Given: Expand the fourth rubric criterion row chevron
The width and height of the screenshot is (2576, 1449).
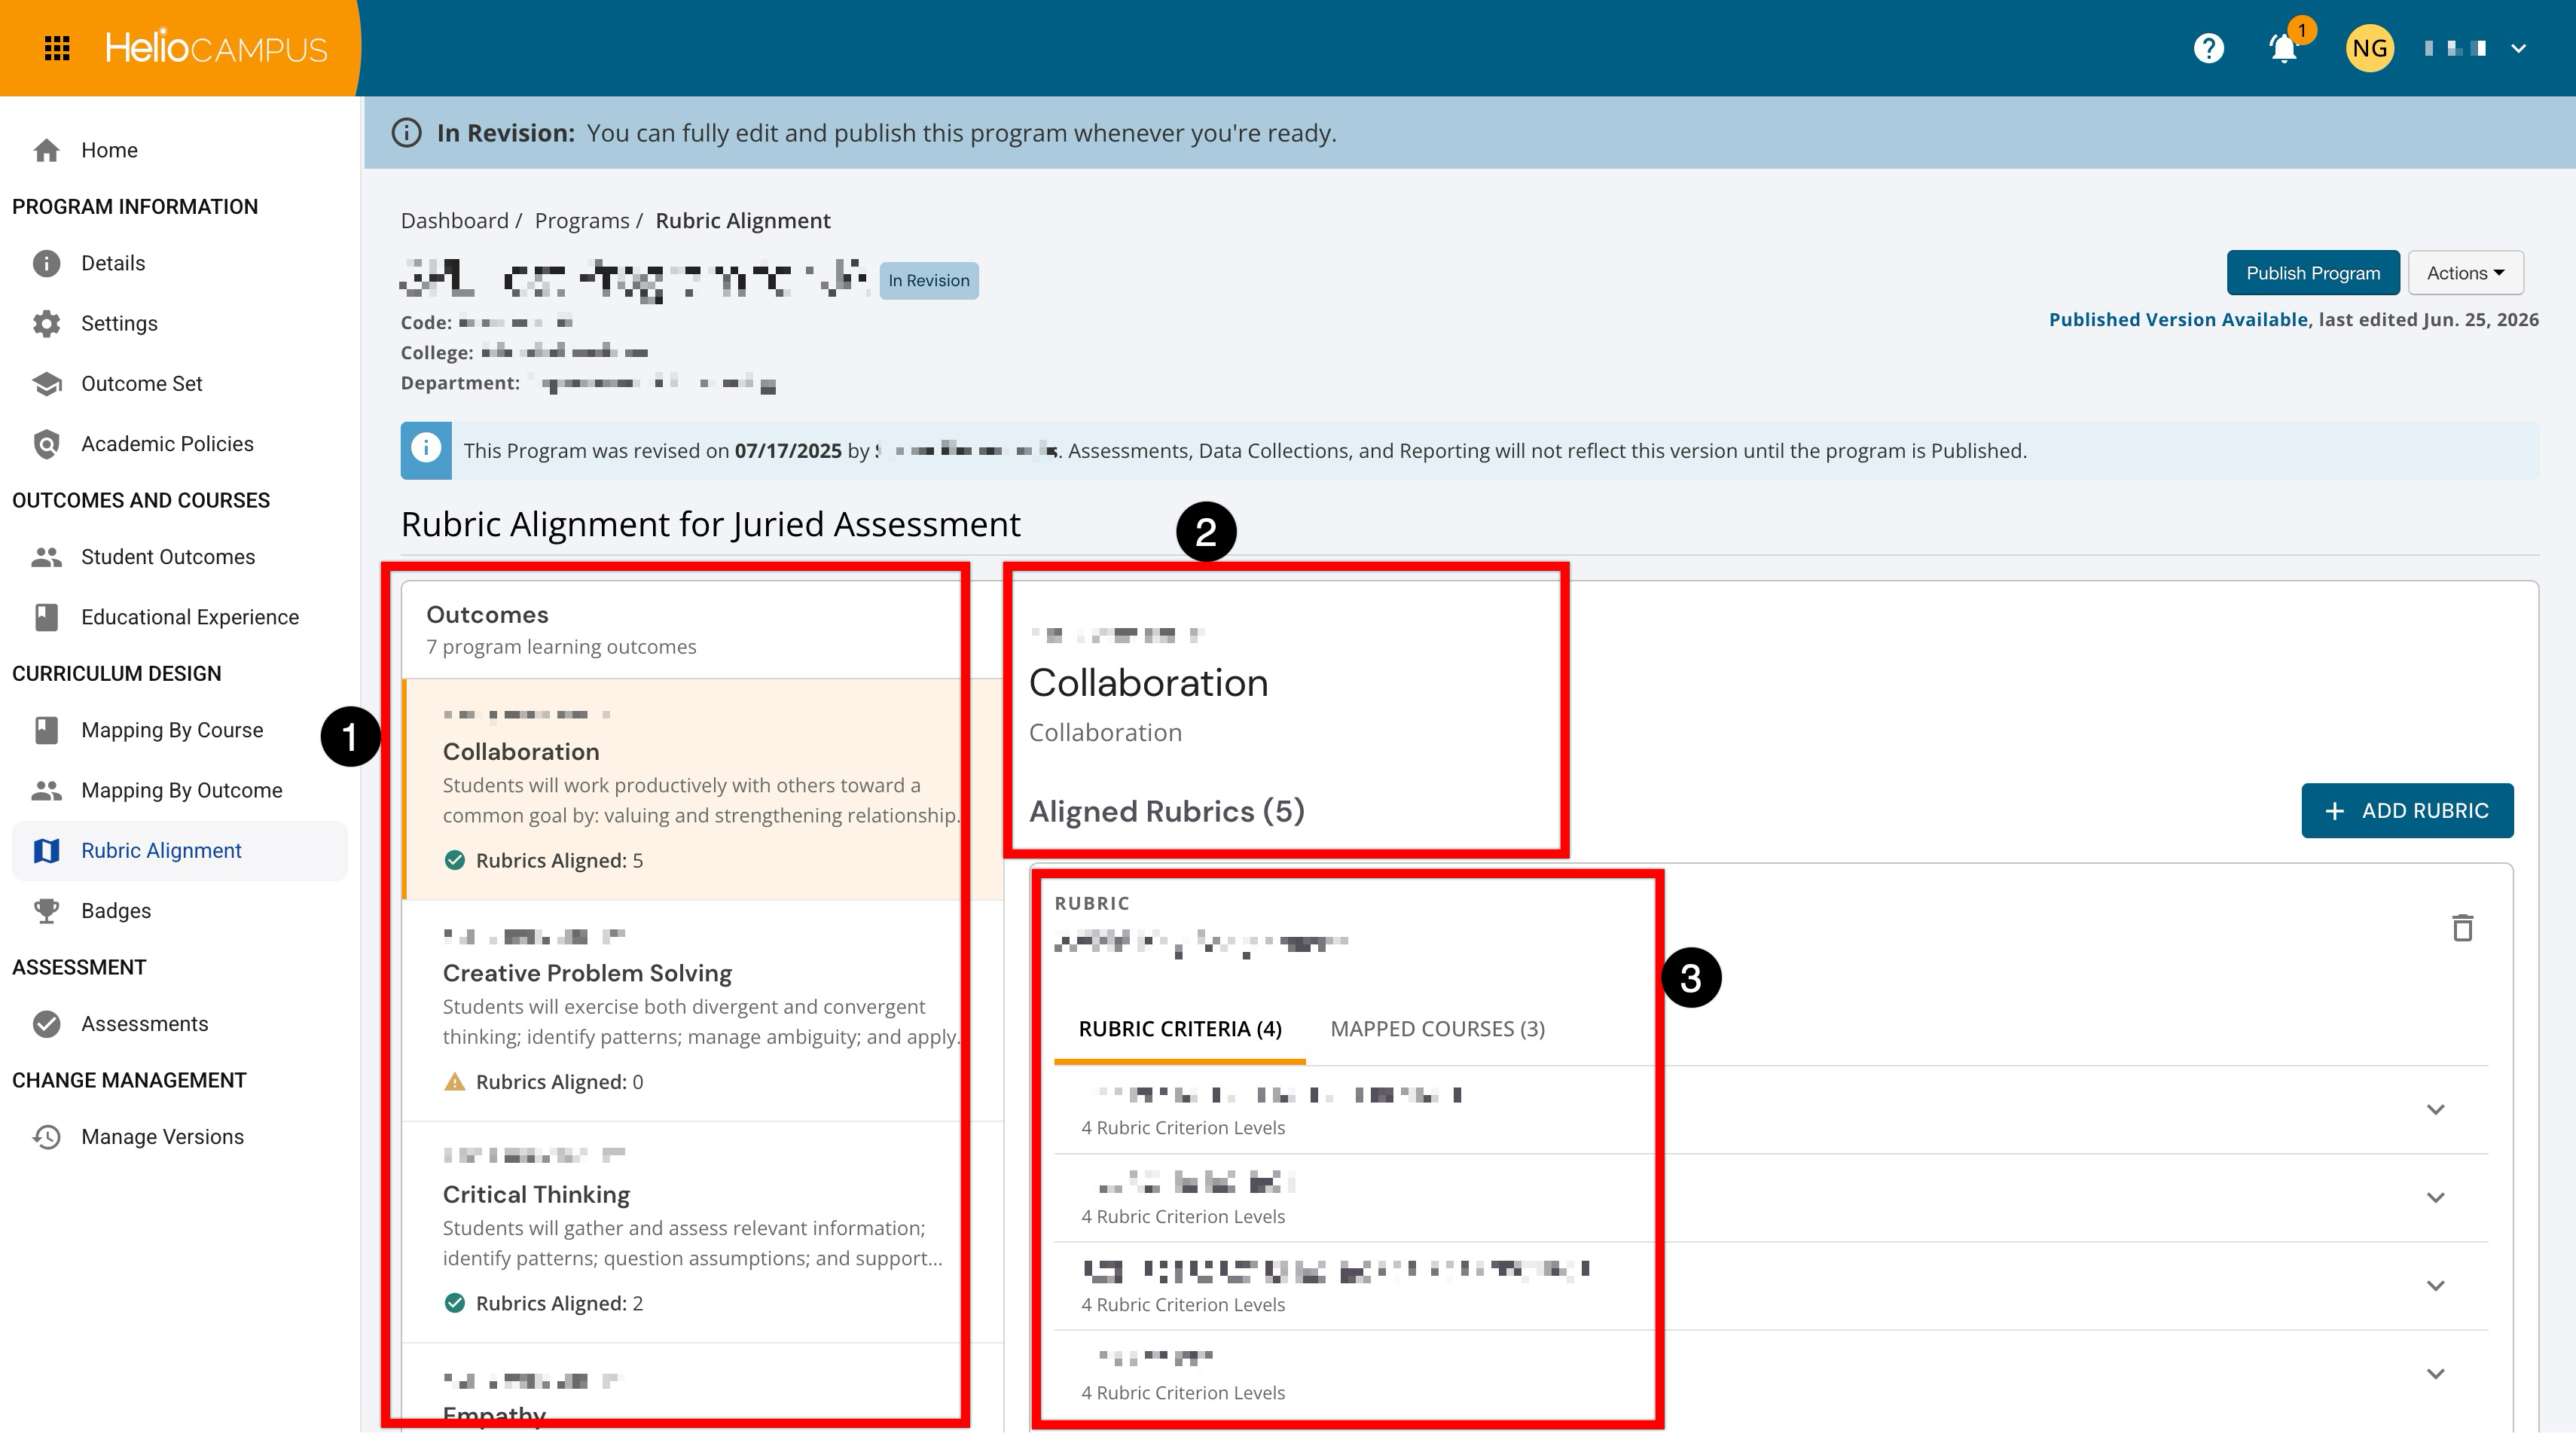Looking at the screenshot, I should [2435, 1374].
